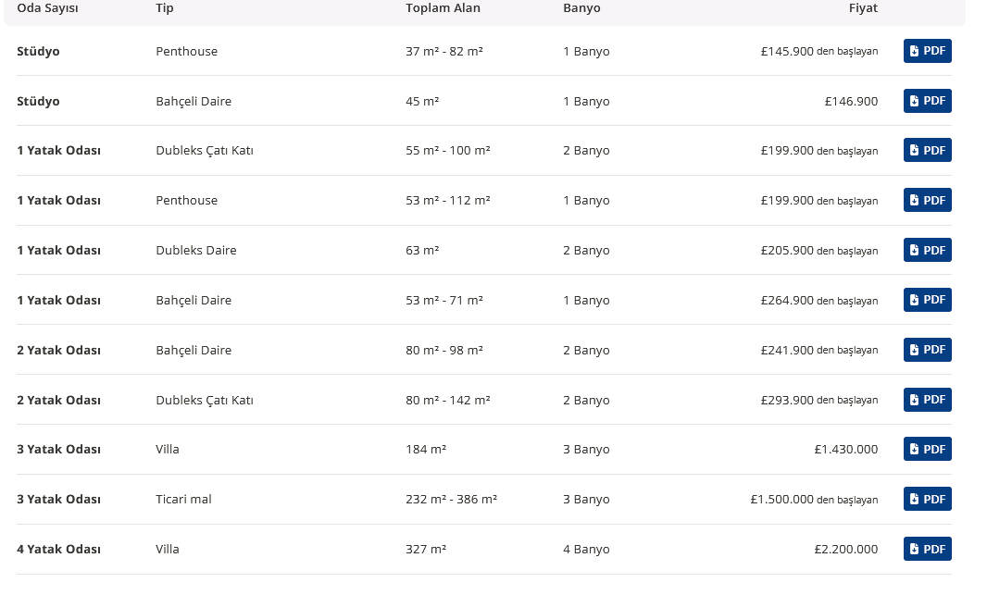Click the £2.200.000 Villa price
Viewport: 987px width, 595px height.
[845, 549]
